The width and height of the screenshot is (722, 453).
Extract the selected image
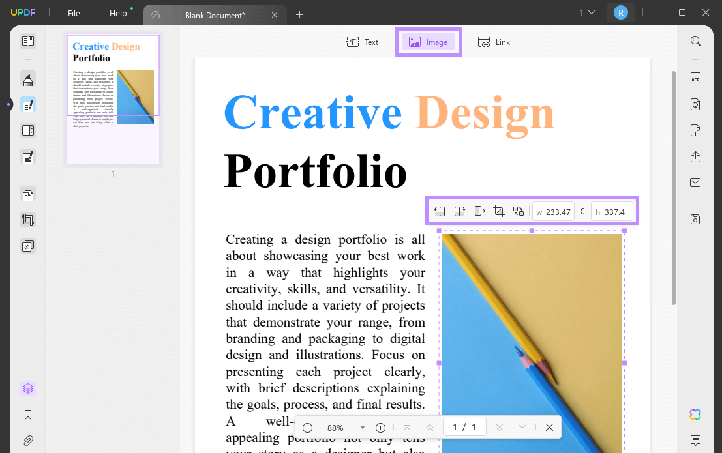479,211
